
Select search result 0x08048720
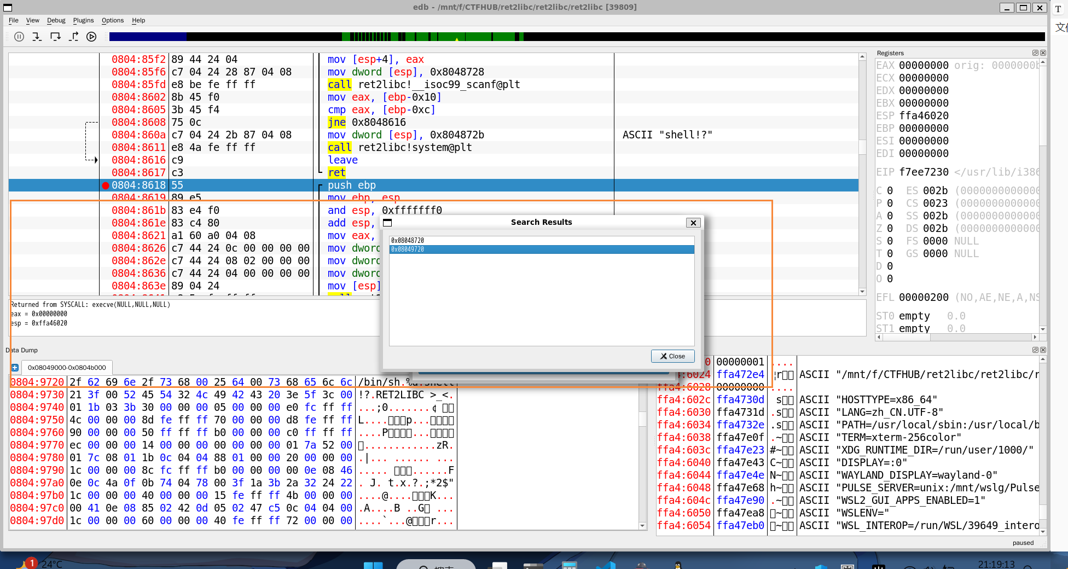point(542,241)
